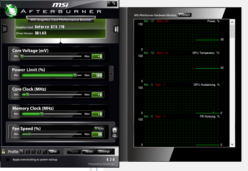Detach the Hardware Monitor panel
Screen dimensions: 248x171
(x=185, y=15)
